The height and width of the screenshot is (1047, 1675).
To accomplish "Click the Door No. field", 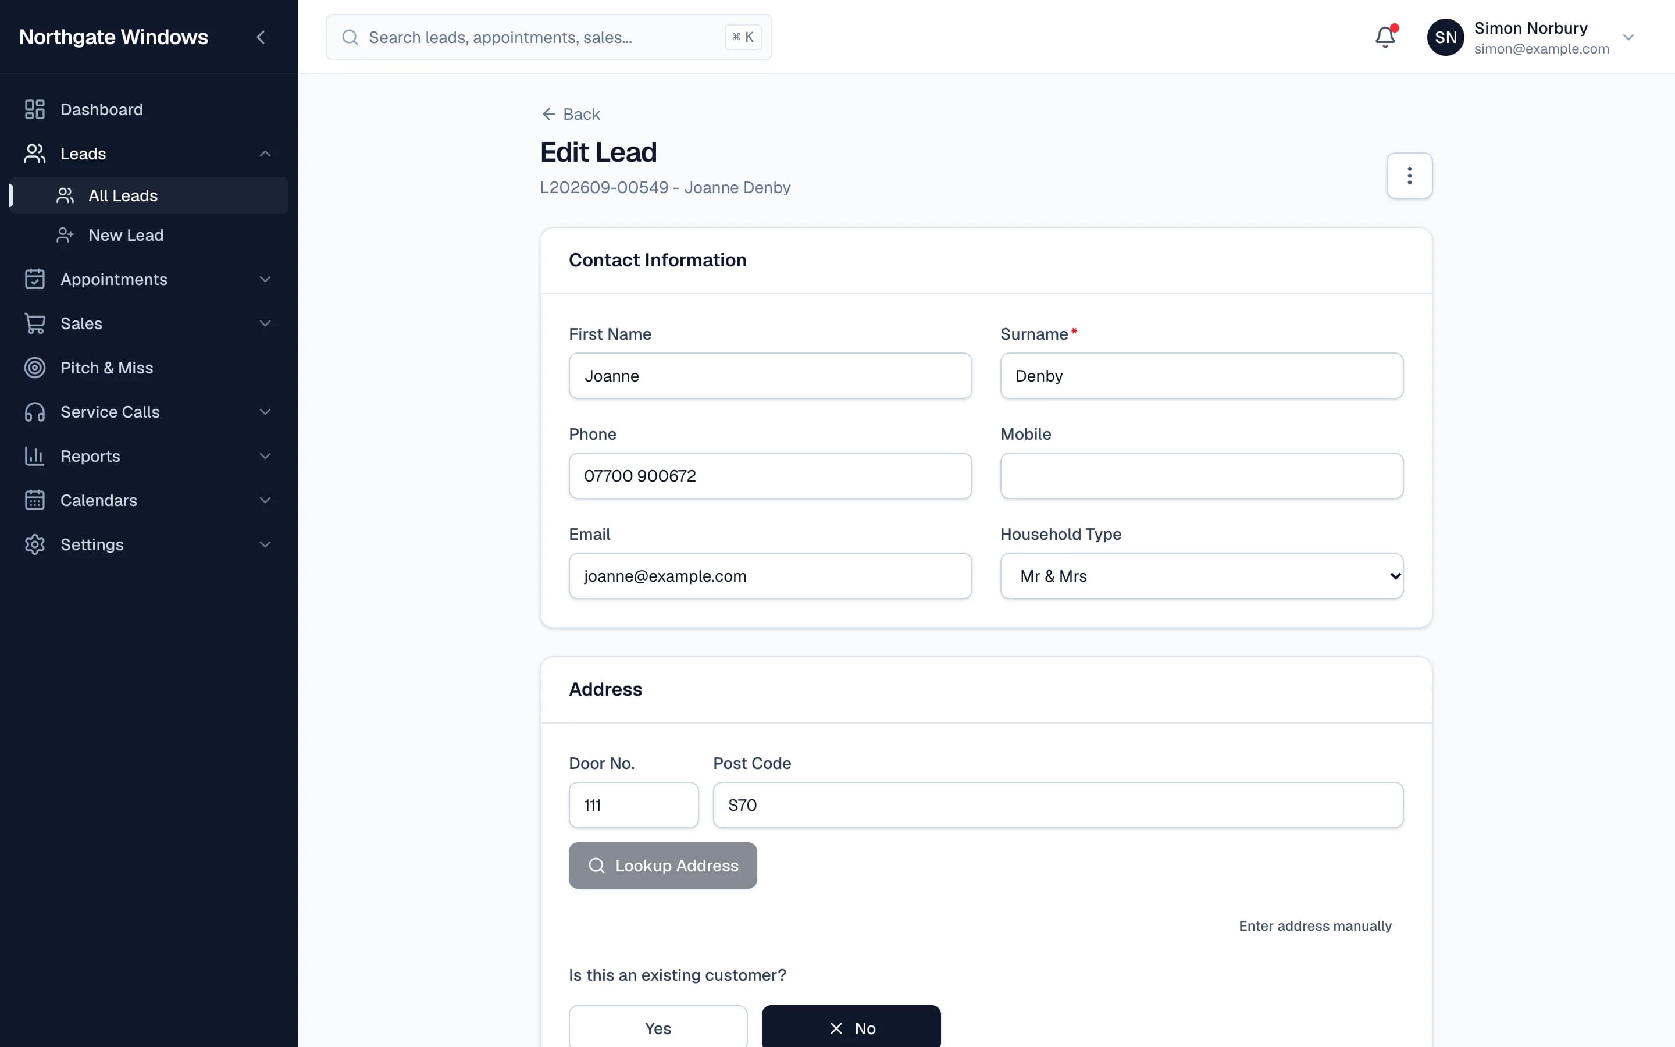I will (x=633, y=806).
